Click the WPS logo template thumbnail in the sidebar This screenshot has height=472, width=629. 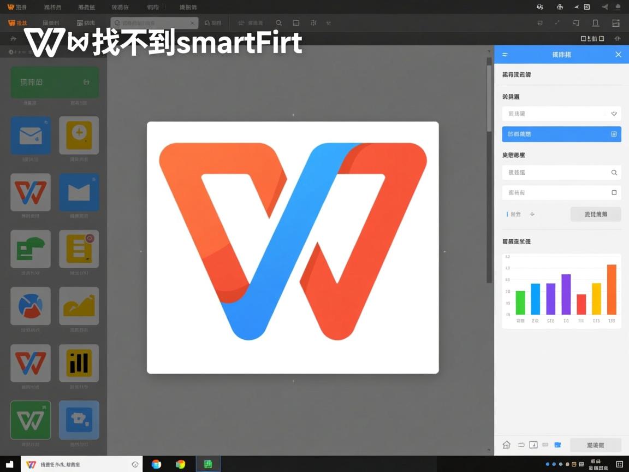coord(30,192)
